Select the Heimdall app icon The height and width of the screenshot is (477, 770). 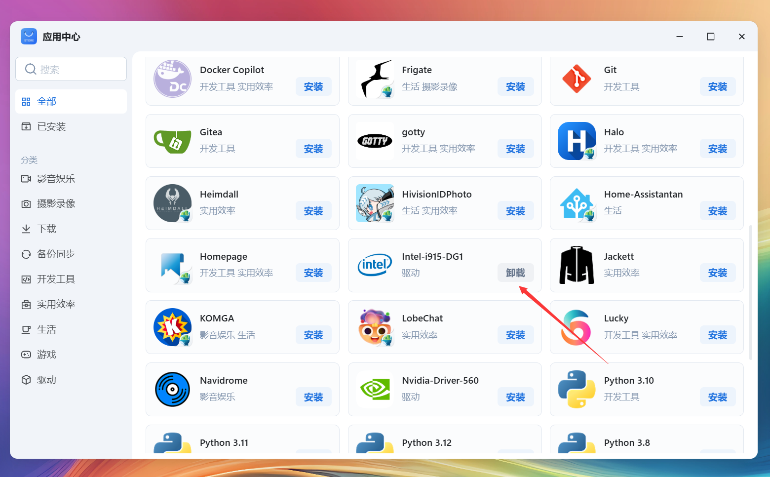[x=172, y=203]
